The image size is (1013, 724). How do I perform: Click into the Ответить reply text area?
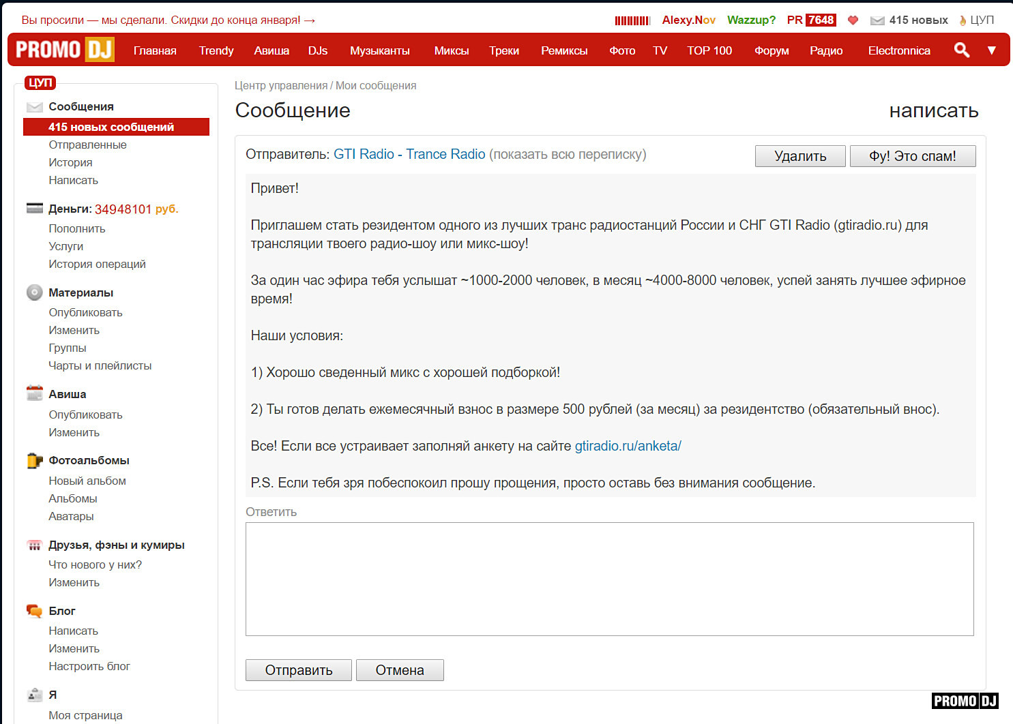click(609, 579)
